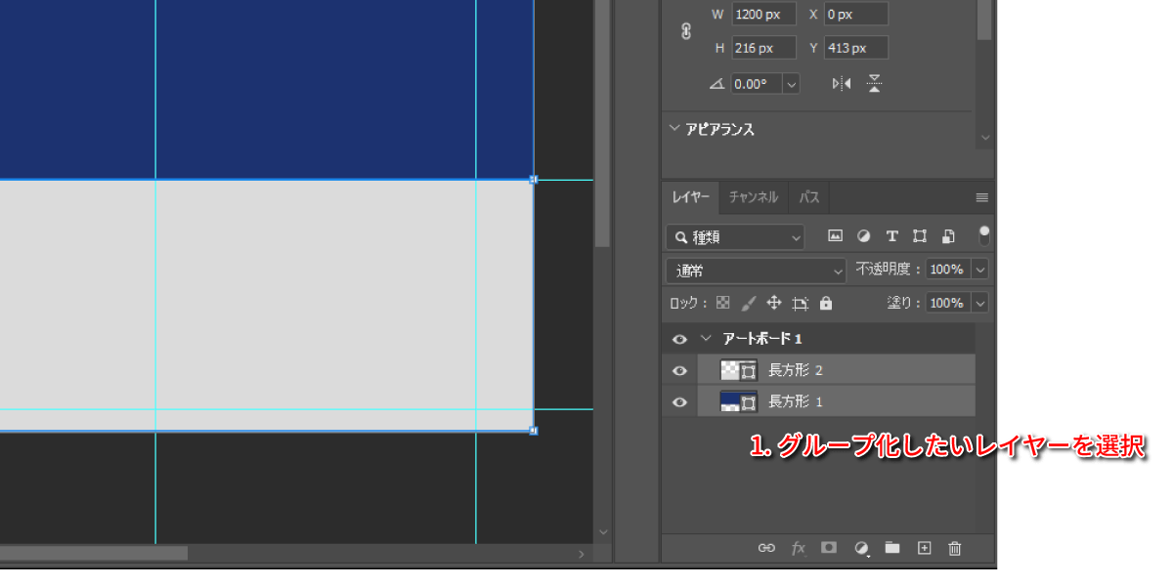Add a layer mask icon
1173x586 pixels.
(829, 548)
